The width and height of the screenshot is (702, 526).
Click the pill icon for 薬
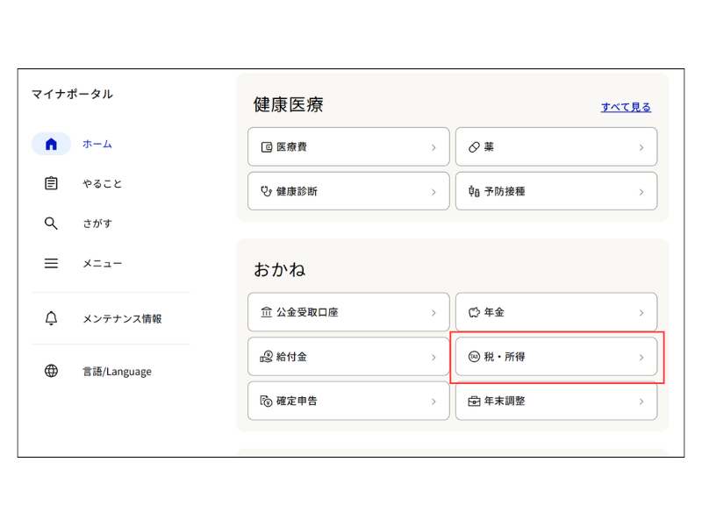474,147
